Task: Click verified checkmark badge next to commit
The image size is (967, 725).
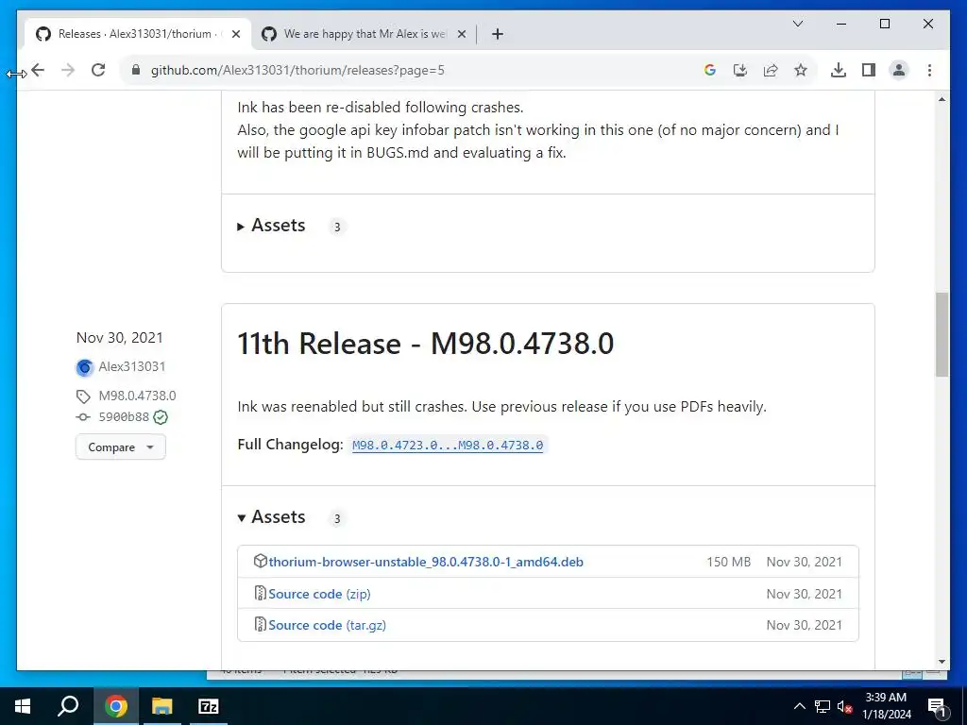Action: [x=161, y=417]
